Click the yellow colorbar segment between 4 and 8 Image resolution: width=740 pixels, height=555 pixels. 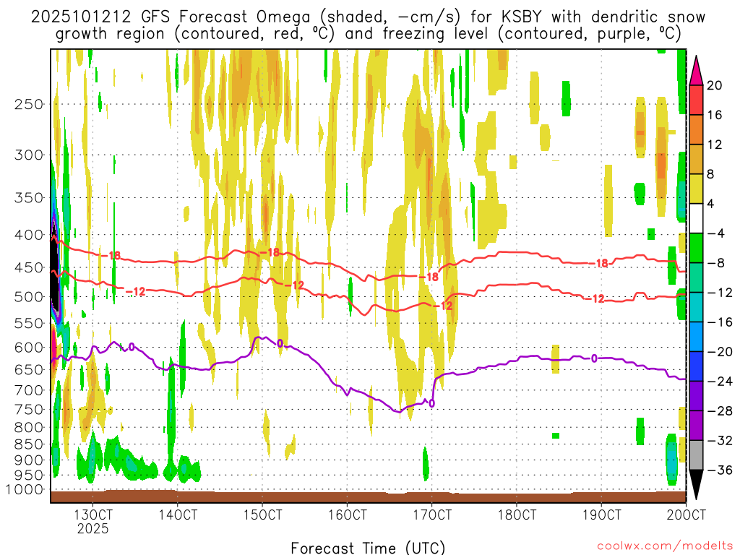(696, 189)
